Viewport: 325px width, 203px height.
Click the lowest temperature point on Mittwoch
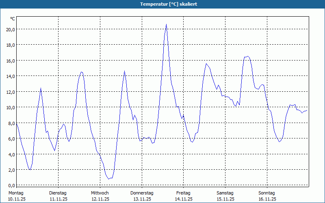[108, 179]
